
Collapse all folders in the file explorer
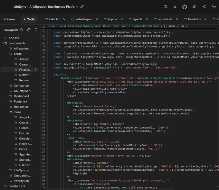tap(36, 30)
